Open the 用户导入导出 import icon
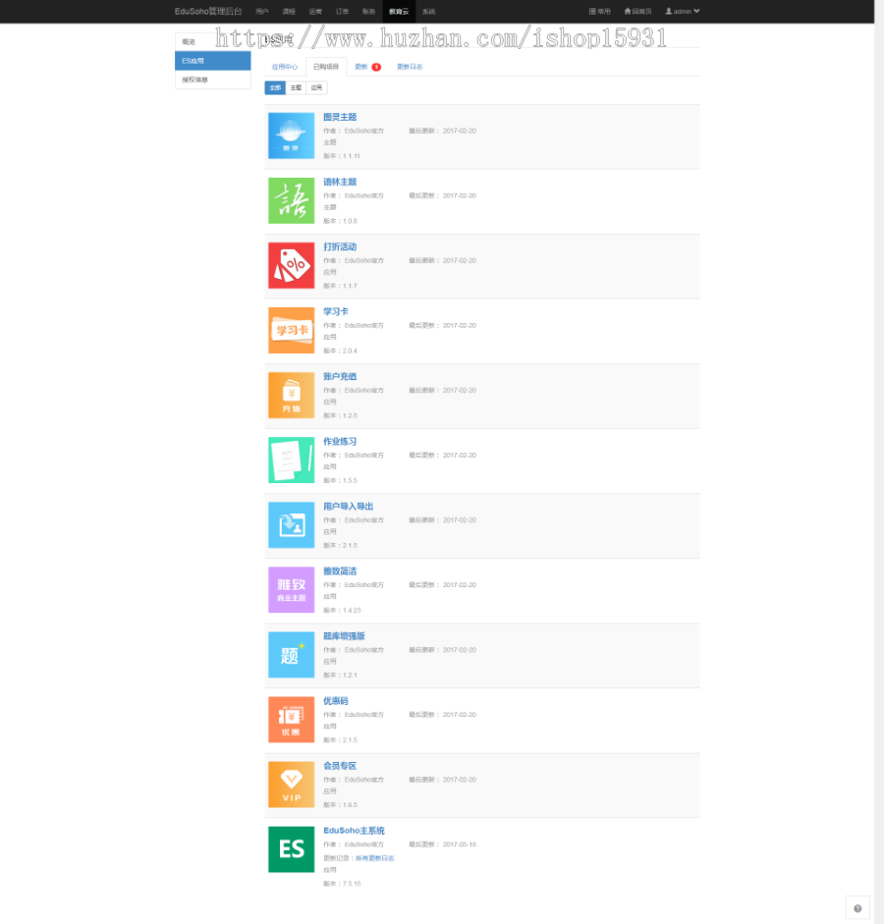 tap(291, 524)
